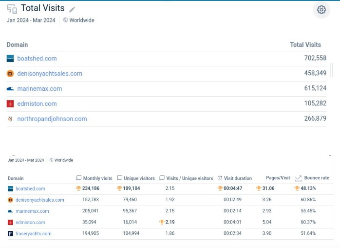Image resolution: width=340 pixels, height=248 pixels.
Task: Click marinemax.com favicon in Total Visits table
Action: tap(10, 89)
